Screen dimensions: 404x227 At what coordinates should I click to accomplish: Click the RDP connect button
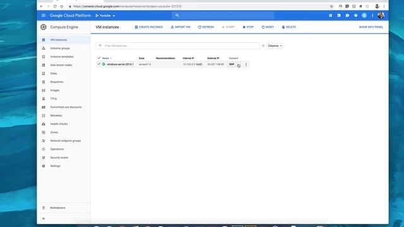coord(232,64)
